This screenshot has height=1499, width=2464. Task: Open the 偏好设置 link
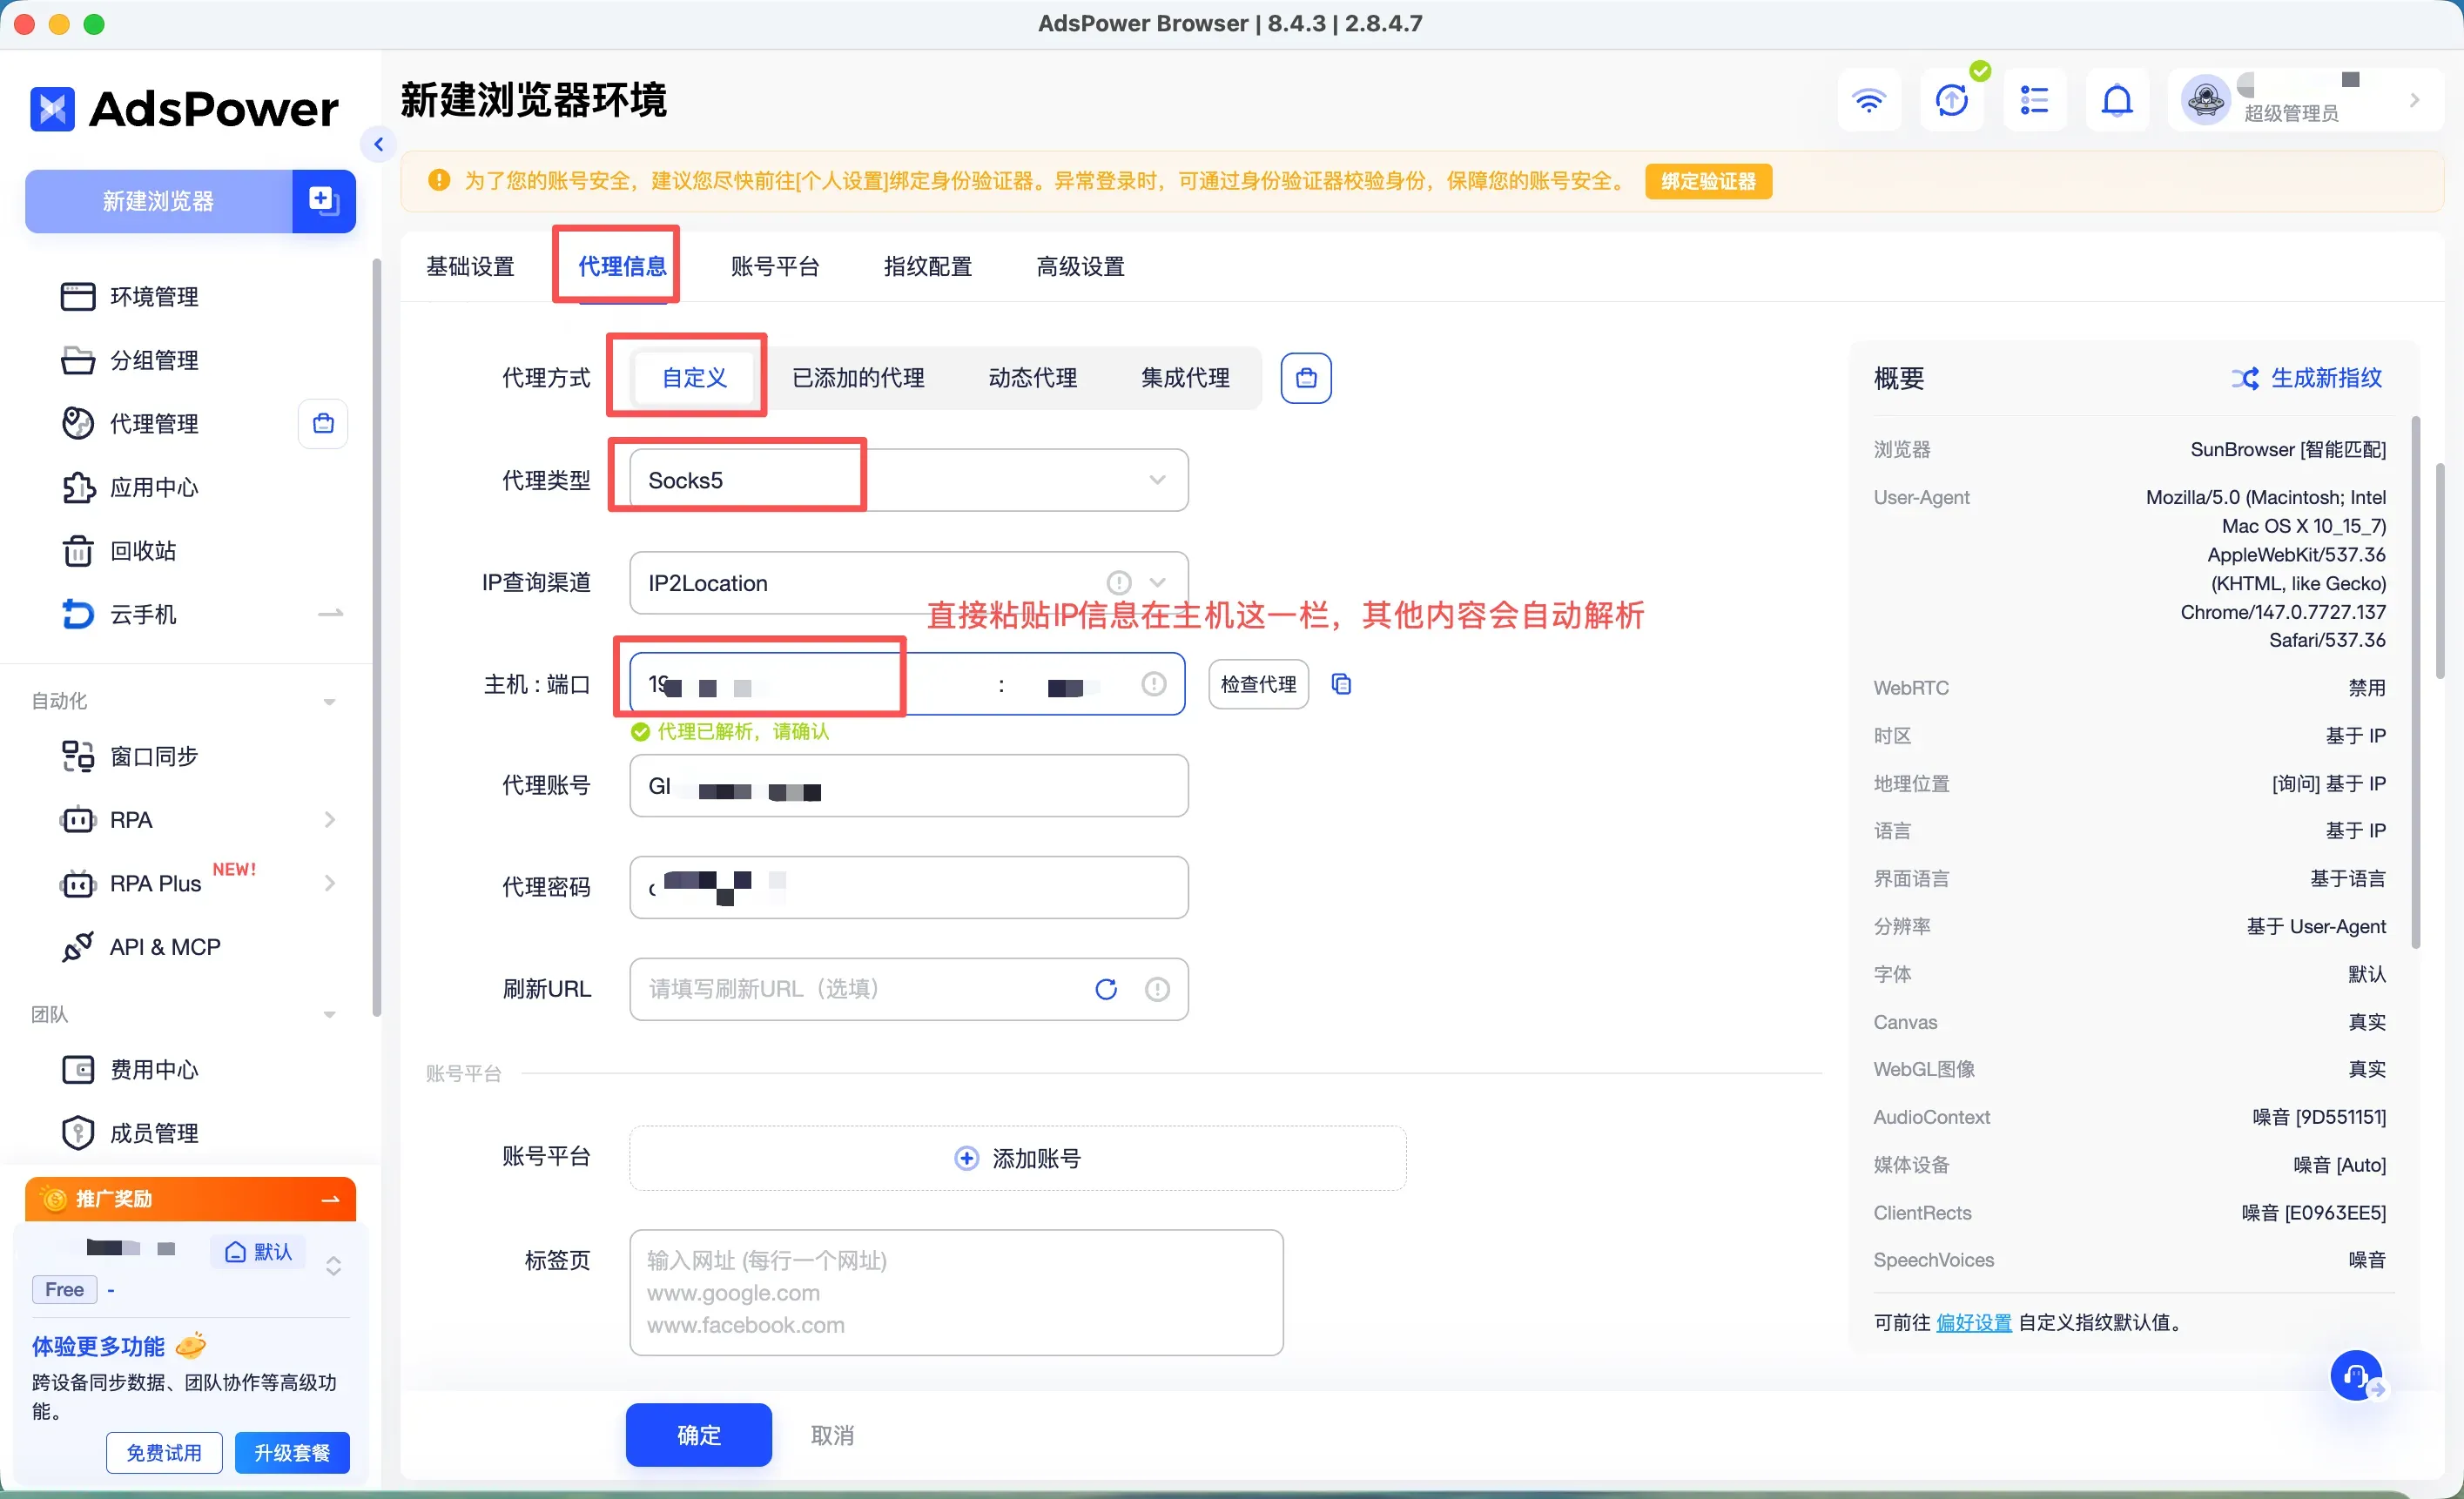click(1973, 1322)
